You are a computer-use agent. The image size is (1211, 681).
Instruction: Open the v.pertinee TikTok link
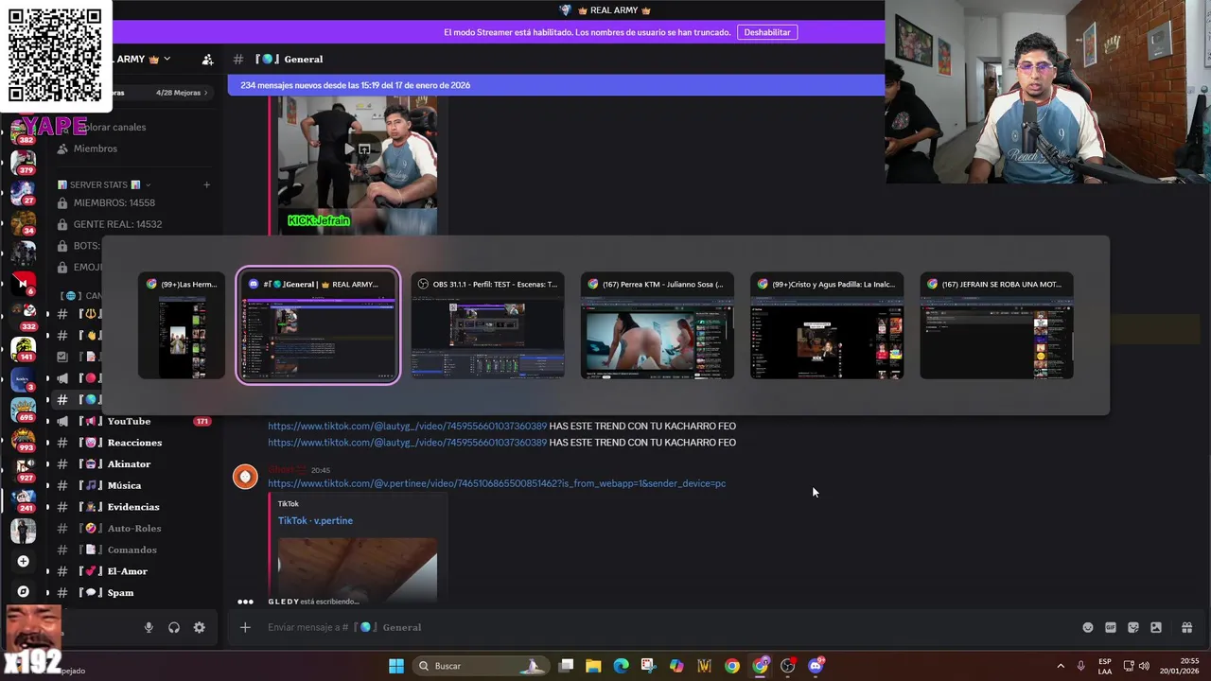pos(497,483)
